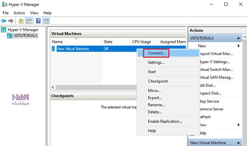Maximize the Hyper-V Manager window

tap(226, 4)
